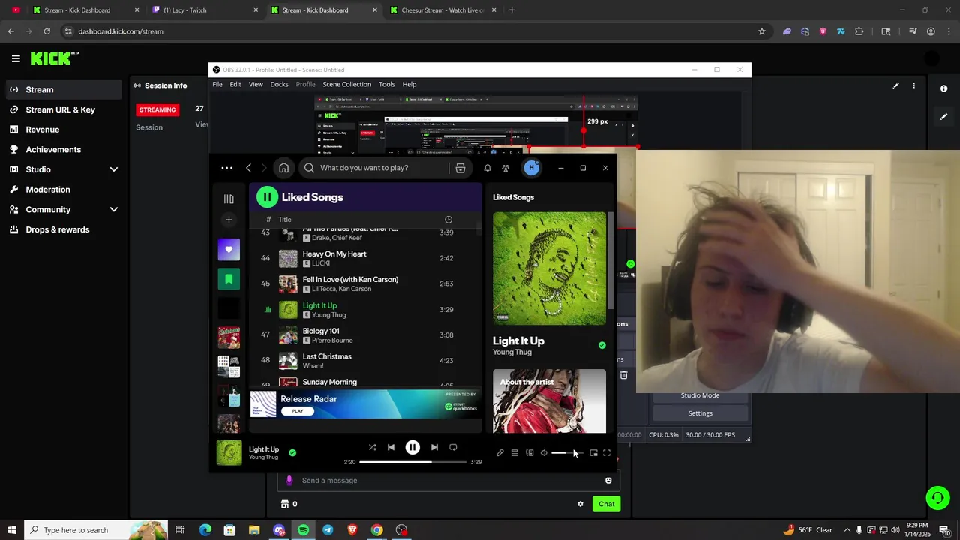Skip to the next track in Spotify
This screenshot has height=540, width=960.
(434, 447)
